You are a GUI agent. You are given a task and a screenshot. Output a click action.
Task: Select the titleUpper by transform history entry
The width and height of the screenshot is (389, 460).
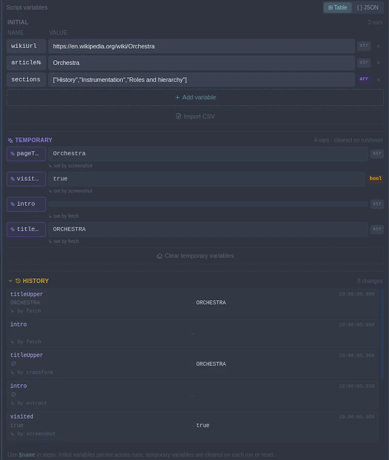pos(192,364)
